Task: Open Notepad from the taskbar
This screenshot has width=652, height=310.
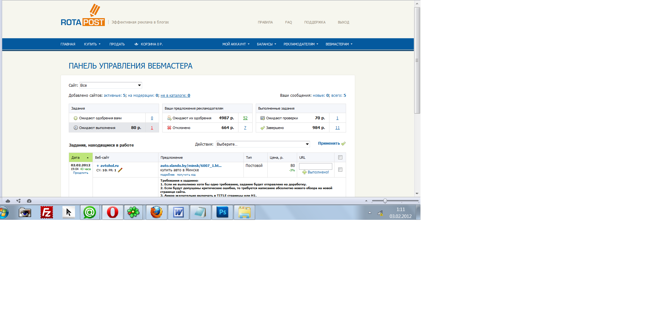Action: click(200, 212)
